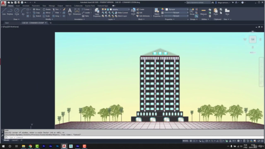Toggle annotation visibility in status bar
265x149 pixels.
(x=230, y=141)
